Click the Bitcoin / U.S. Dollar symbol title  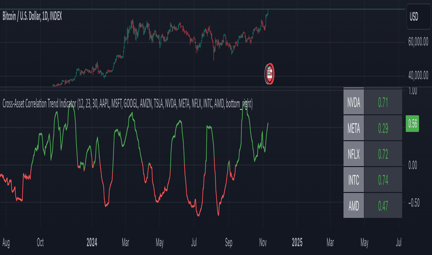(33, 16)
